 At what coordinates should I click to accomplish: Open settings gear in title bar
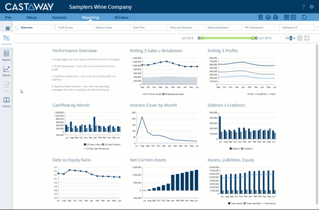point(312,7)
